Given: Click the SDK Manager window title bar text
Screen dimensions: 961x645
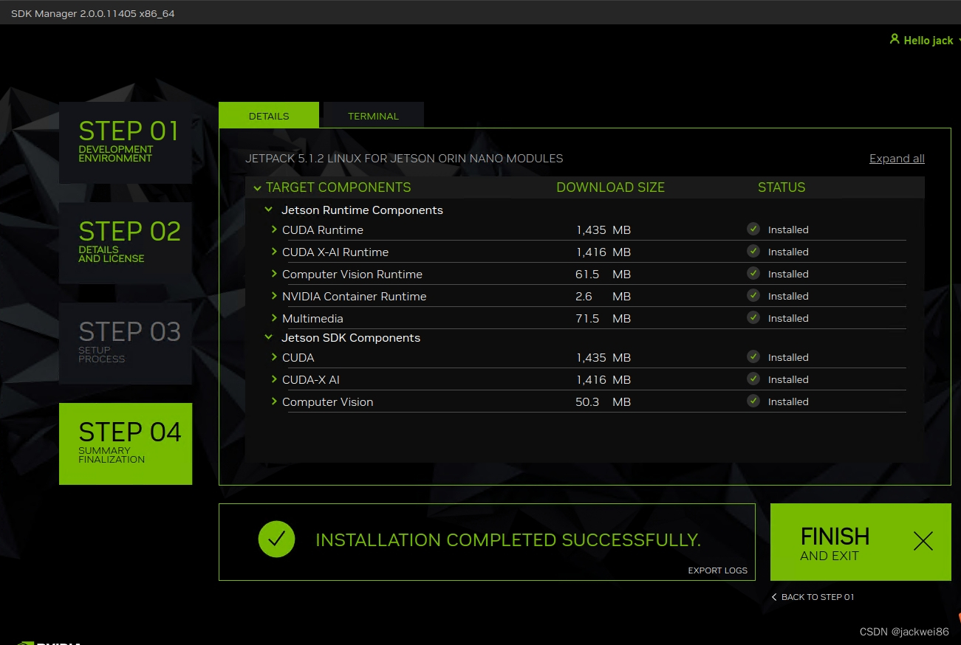Looking at the screenshot, I should point(93,13).
